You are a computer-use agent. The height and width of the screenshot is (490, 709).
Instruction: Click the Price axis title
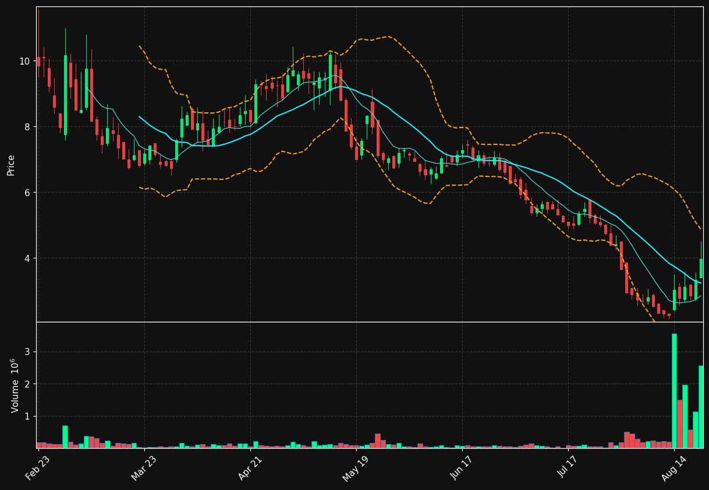click(11, 165)
